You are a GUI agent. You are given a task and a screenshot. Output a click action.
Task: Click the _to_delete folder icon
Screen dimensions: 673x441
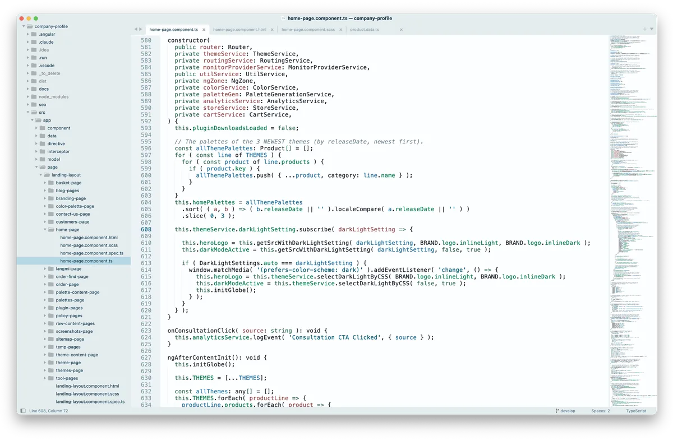pyautogui.click(x=34, y=73)
